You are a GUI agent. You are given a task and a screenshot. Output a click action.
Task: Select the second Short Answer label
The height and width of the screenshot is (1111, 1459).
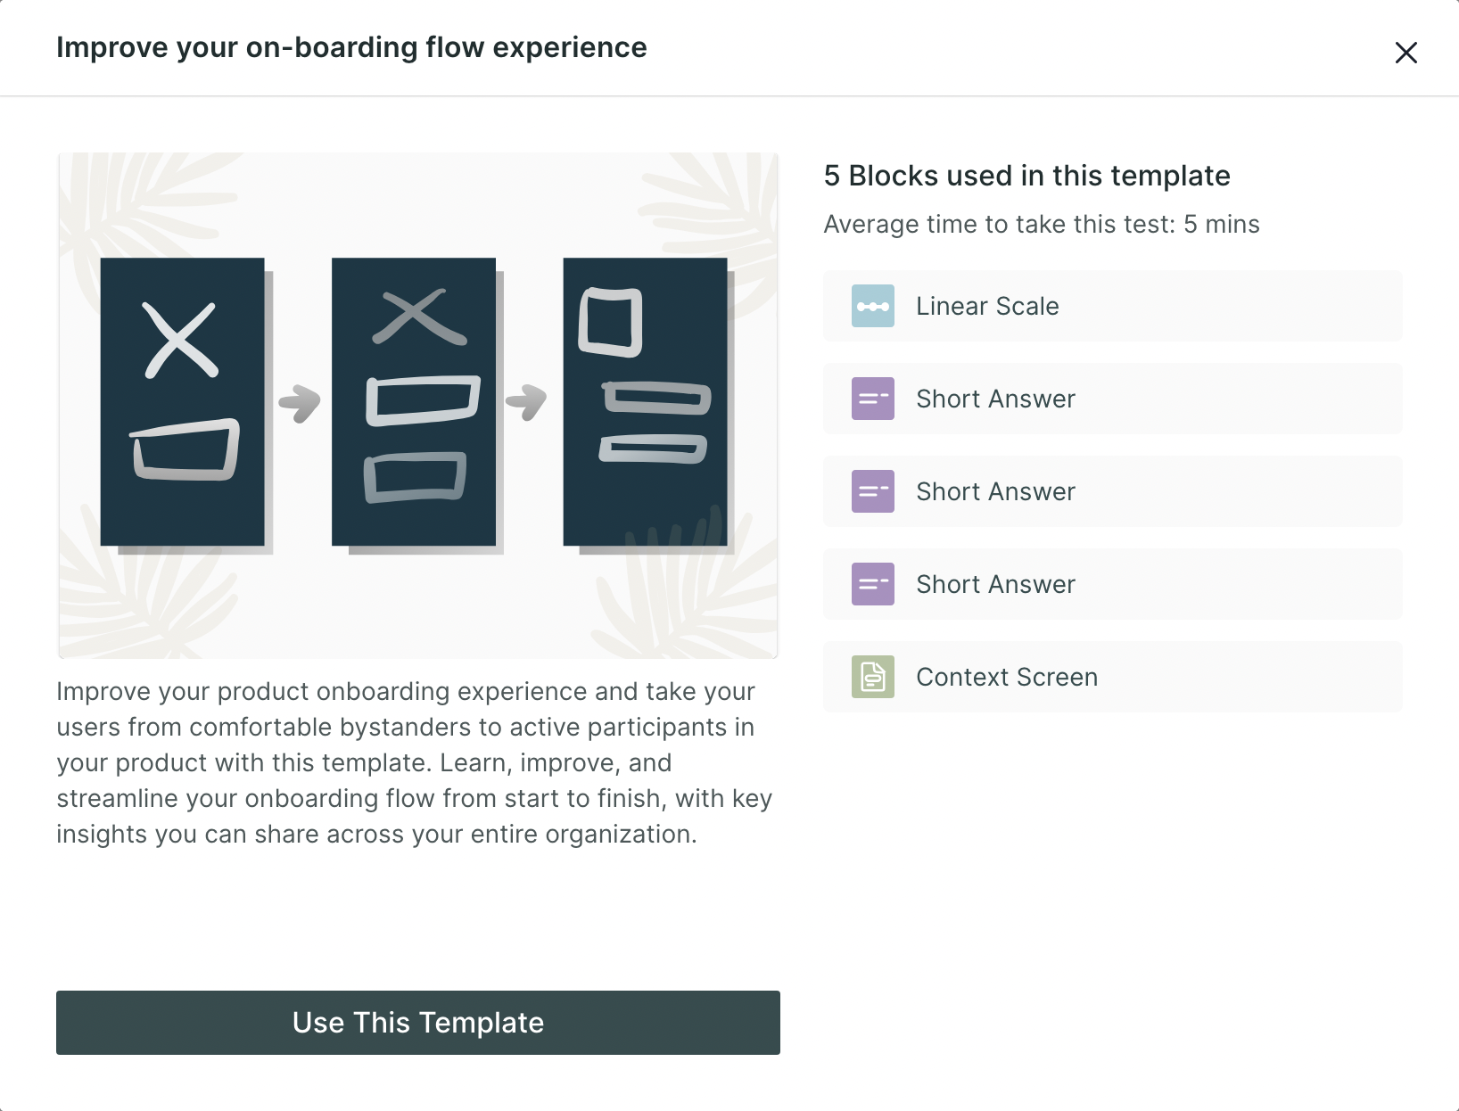[996, 491]
